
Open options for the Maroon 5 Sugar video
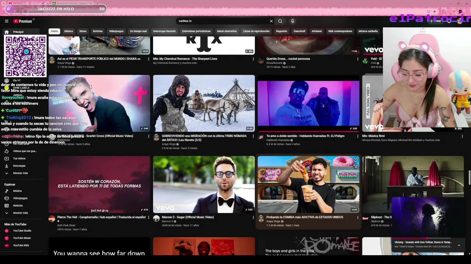pyautogui.click(x=253, y=217)
